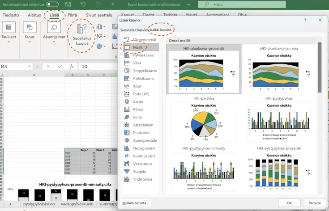Click the Mallien hallinta button

click(x=135, y=203)
